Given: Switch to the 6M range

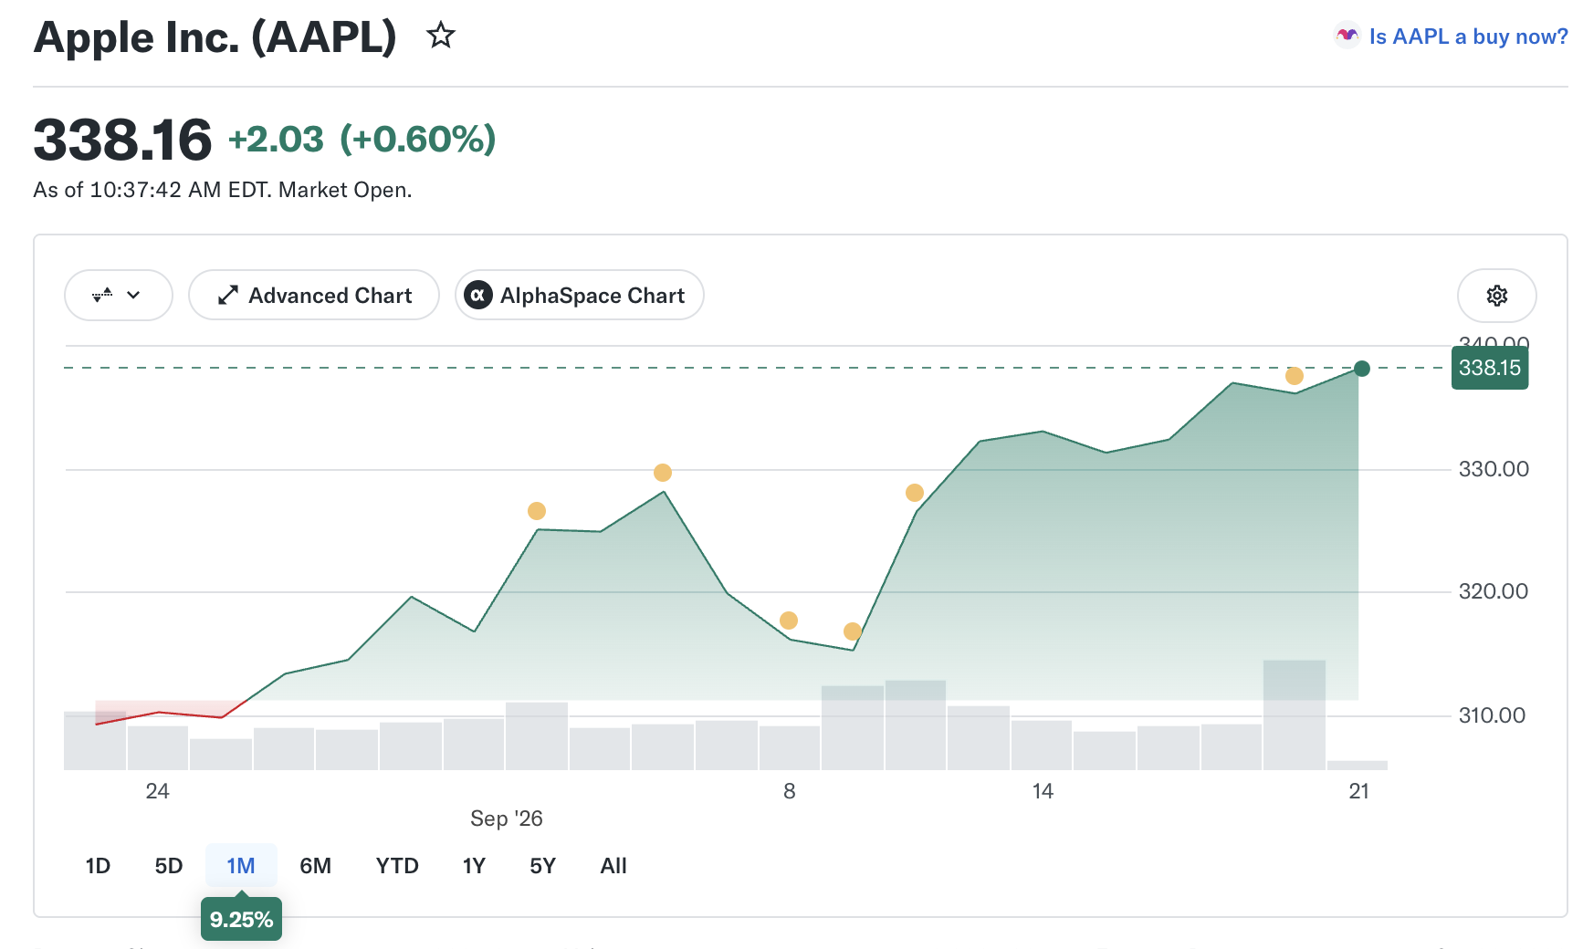Looking at the screenshot, I should [316, 866].
